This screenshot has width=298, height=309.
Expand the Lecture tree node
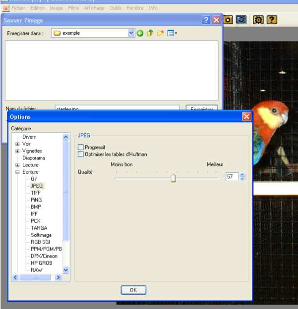point(17,165)
